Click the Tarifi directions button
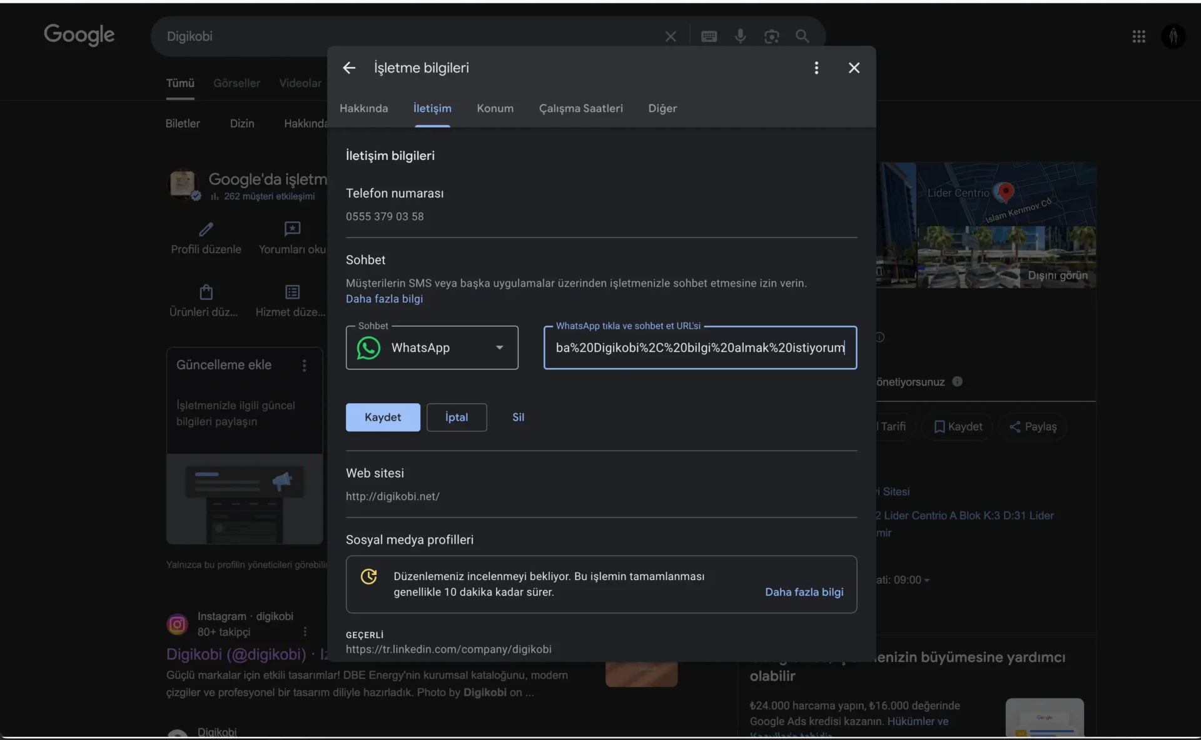The width and height of the screenshot is (1201, 740). 893,426
